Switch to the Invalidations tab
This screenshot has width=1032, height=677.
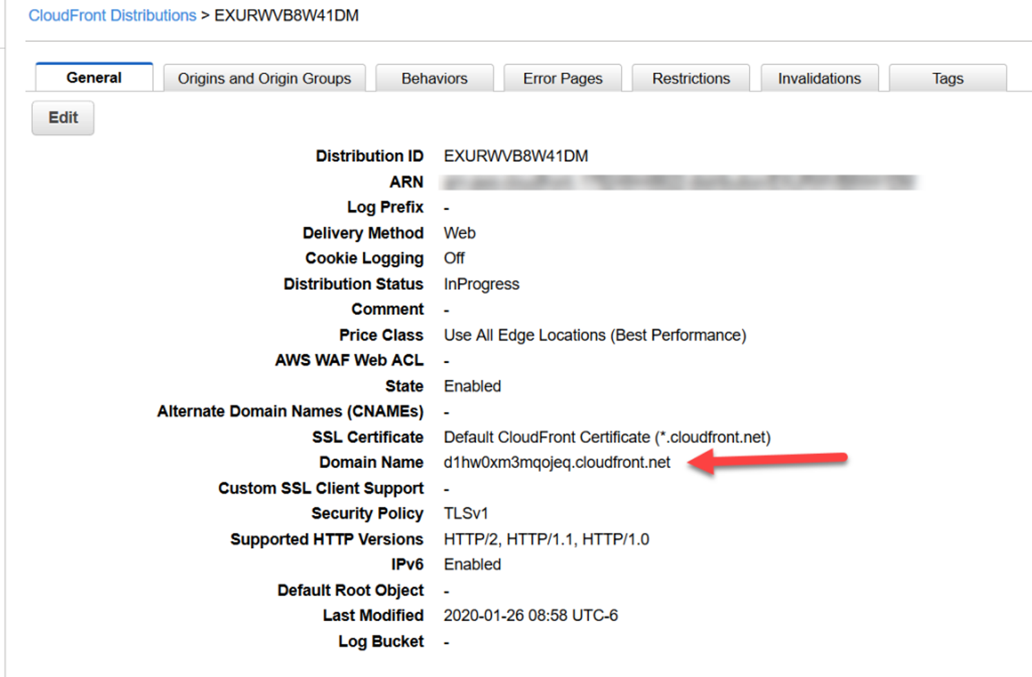coord(819,78)
